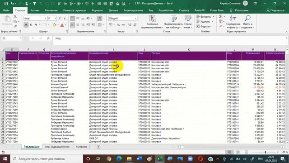Open Sort and Filter (Сортировка и фильтр)

click(233, 22)
